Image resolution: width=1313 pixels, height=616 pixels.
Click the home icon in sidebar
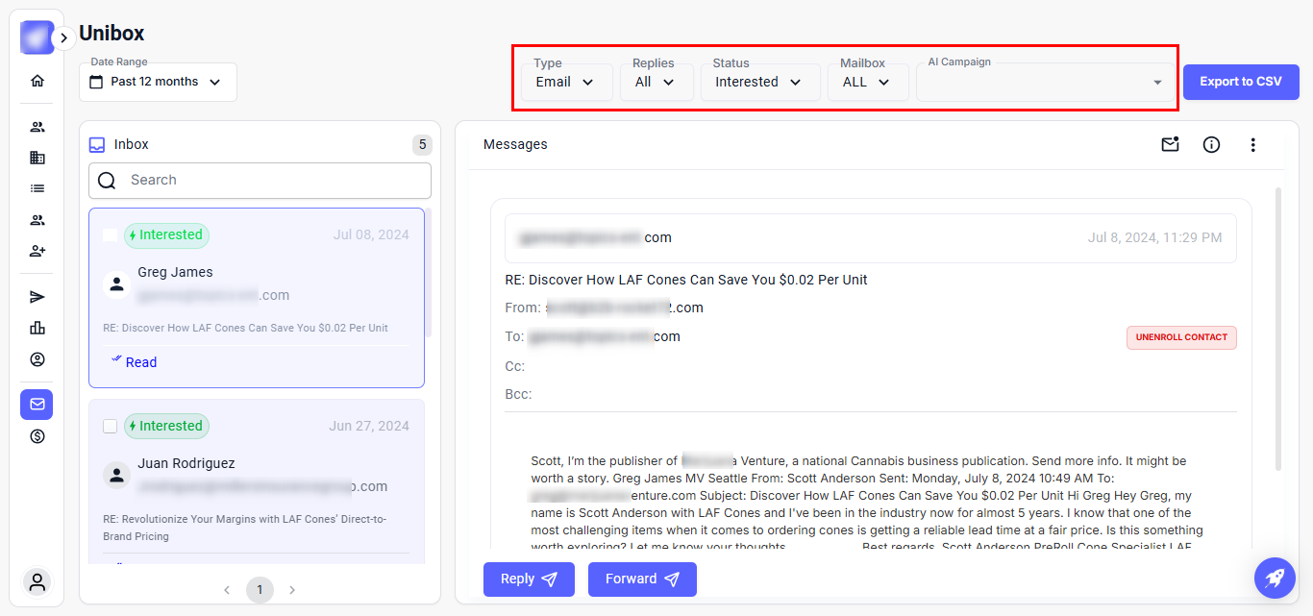pyautogui.click(x=37, y=81)
